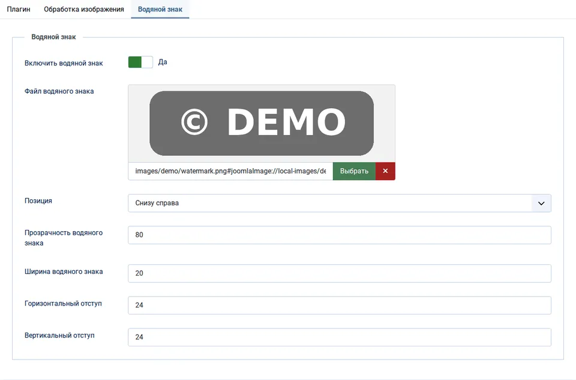Select the Вертикальный отступ input

click(340, 337)
